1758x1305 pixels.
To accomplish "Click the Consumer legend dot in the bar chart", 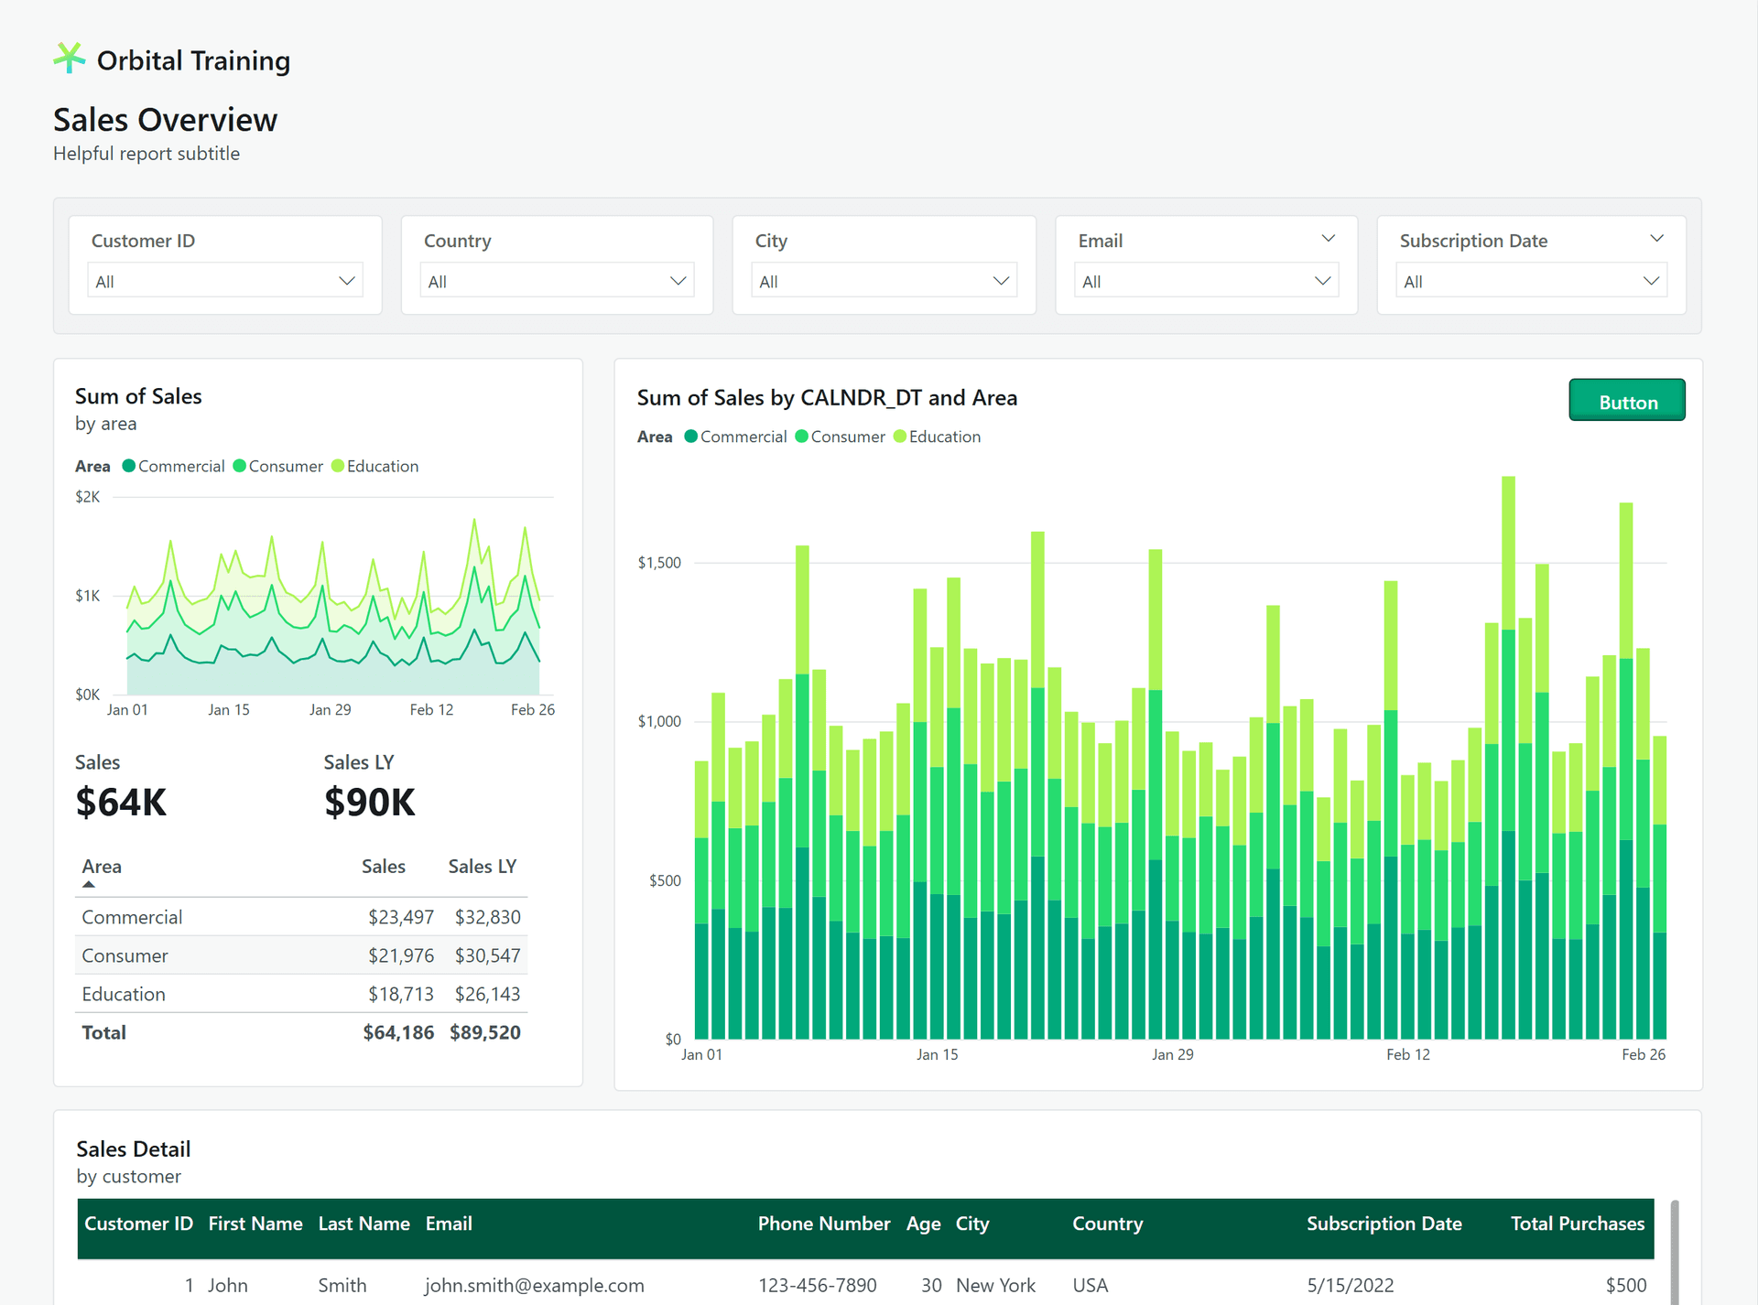I will (x=802, y=437).
